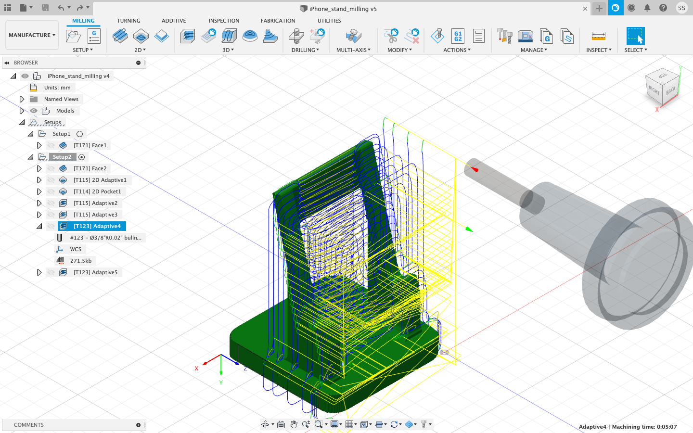The image size is (693, 433).
Task: Activate the Measure ruler tool
Action: [599, 36]
